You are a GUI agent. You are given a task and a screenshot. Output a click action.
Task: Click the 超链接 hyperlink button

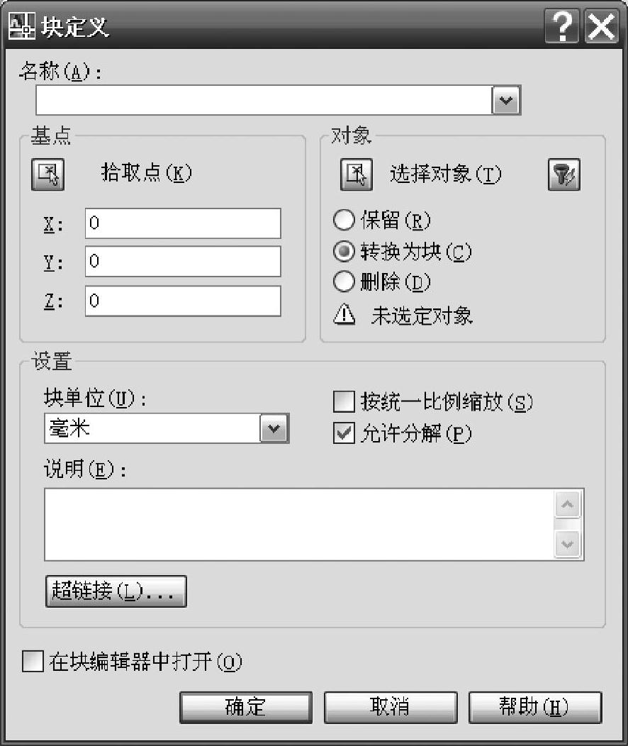coord(116,591)
